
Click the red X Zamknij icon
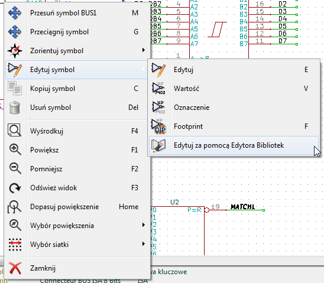[15, 268]
